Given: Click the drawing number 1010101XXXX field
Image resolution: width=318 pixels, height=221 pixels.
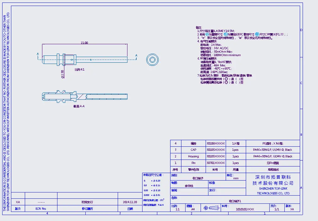Looking at the screenshot, I should pyautogui.click(x=245, y=209).
